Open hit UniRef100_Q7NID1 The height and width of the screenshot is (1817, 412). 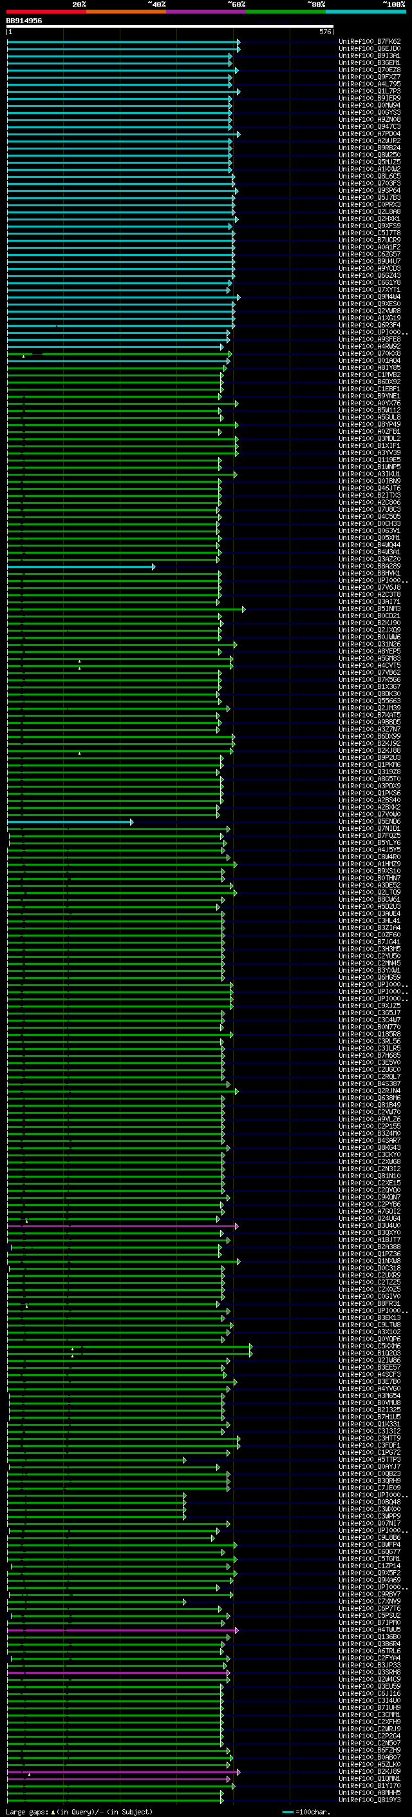370,829
